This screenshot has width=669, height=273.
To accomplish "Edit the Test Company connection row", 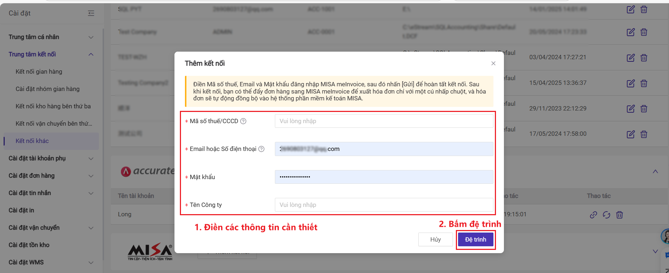I will [x=631, y=32].
